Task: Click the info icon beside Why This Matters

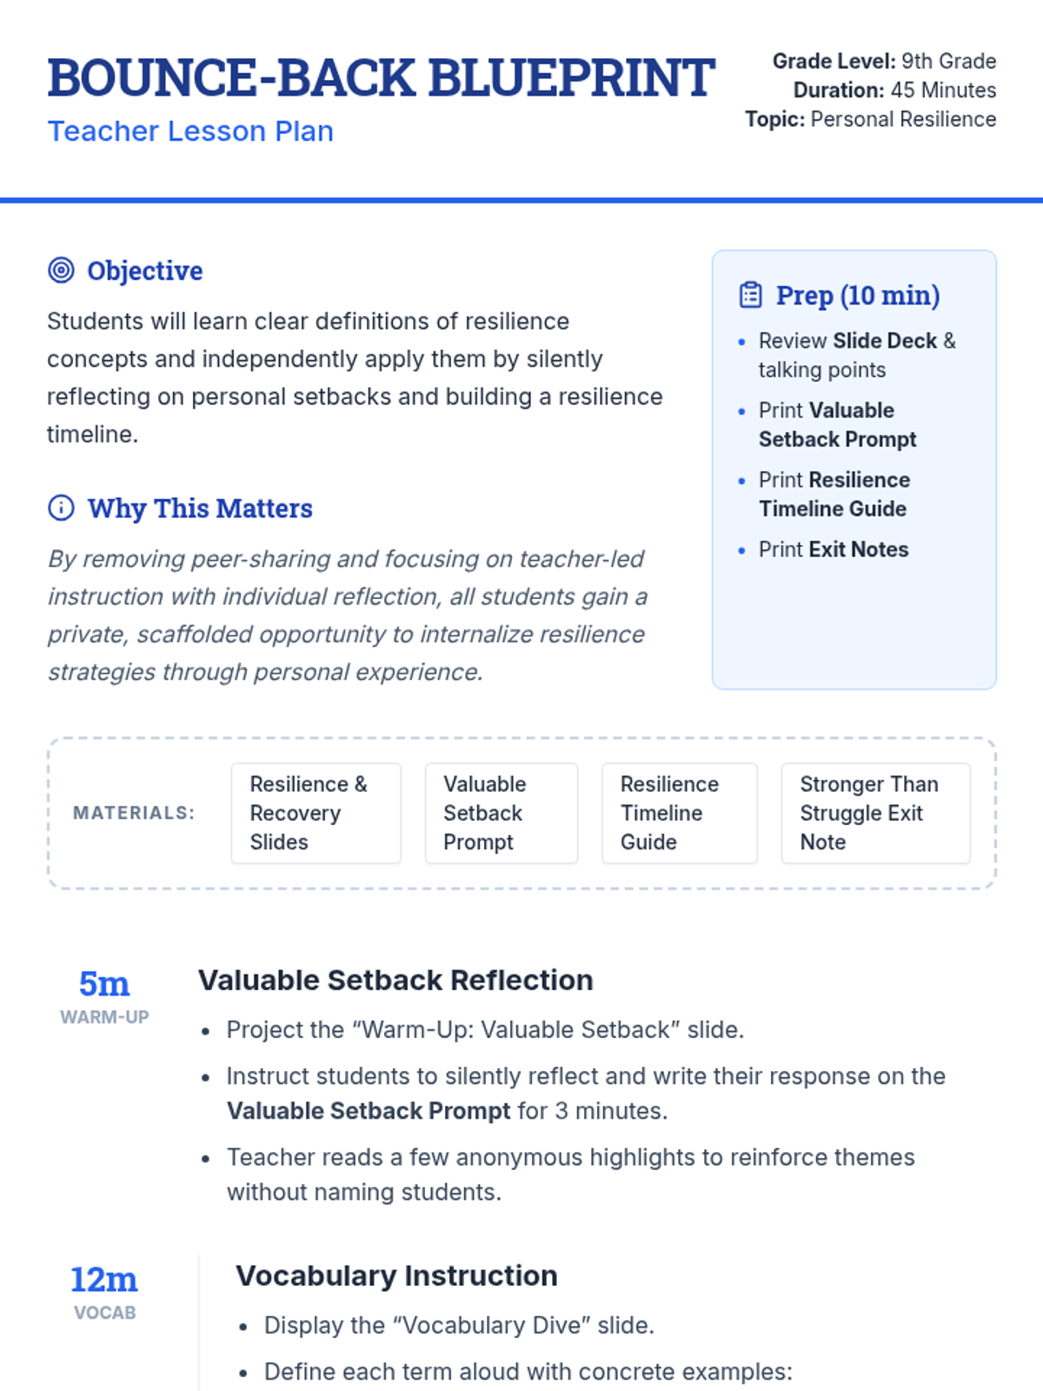Action: 61,508
